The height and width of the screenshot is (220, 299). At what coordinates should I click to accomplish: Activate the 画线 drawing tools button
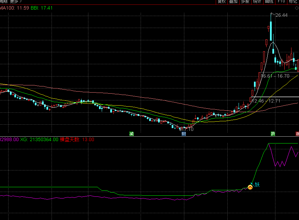pyautogui.click(x=269, y=1)
